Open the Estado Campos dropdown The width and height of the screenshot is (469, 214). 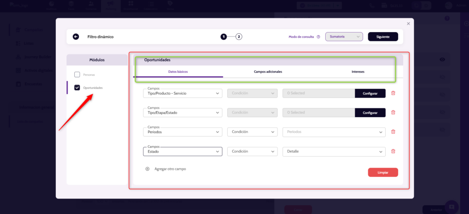[x=183, y=151]
